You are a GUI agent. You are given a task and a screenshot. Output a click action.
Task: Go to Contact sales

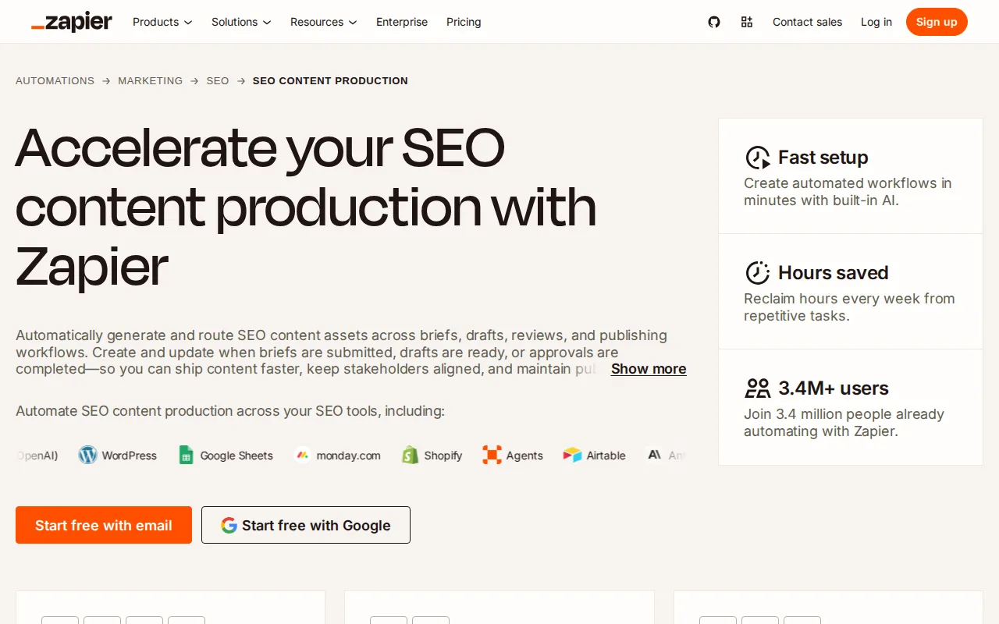pos(807,22)
